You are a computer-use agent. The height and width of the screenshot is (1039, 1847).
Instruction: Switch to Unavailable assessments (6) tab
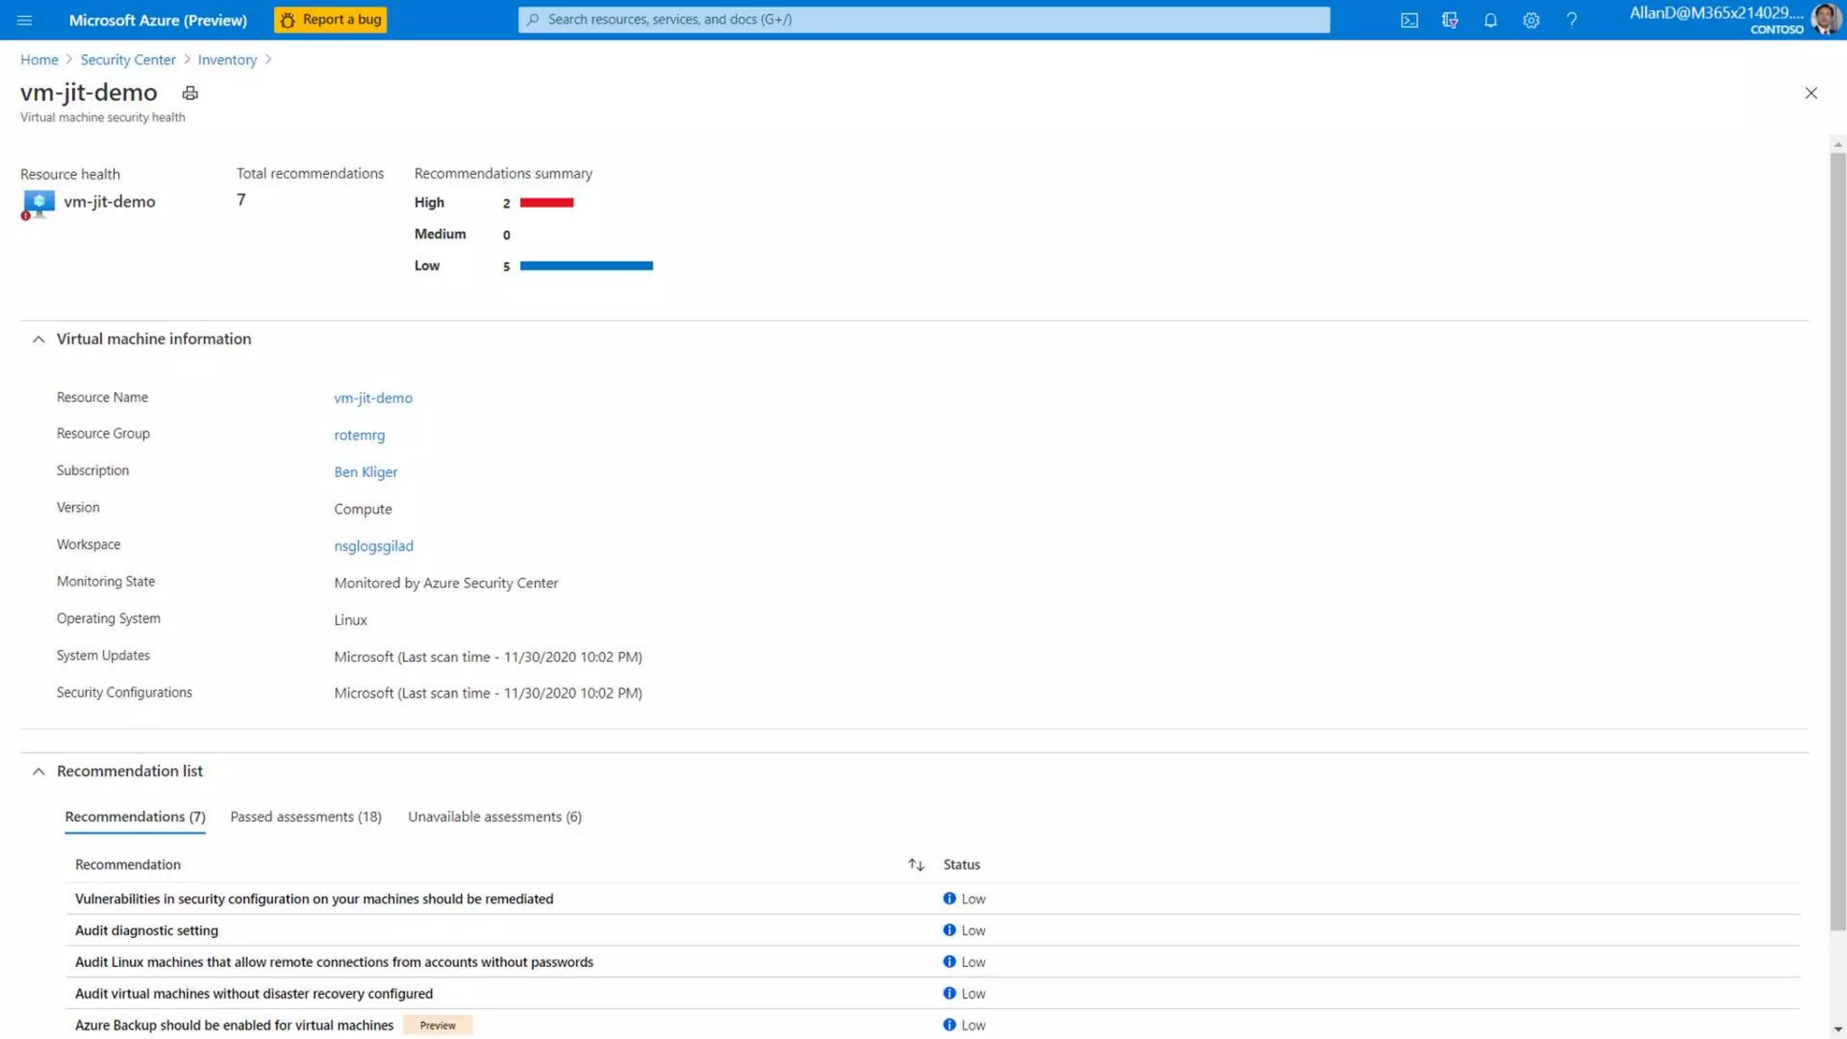494,816
